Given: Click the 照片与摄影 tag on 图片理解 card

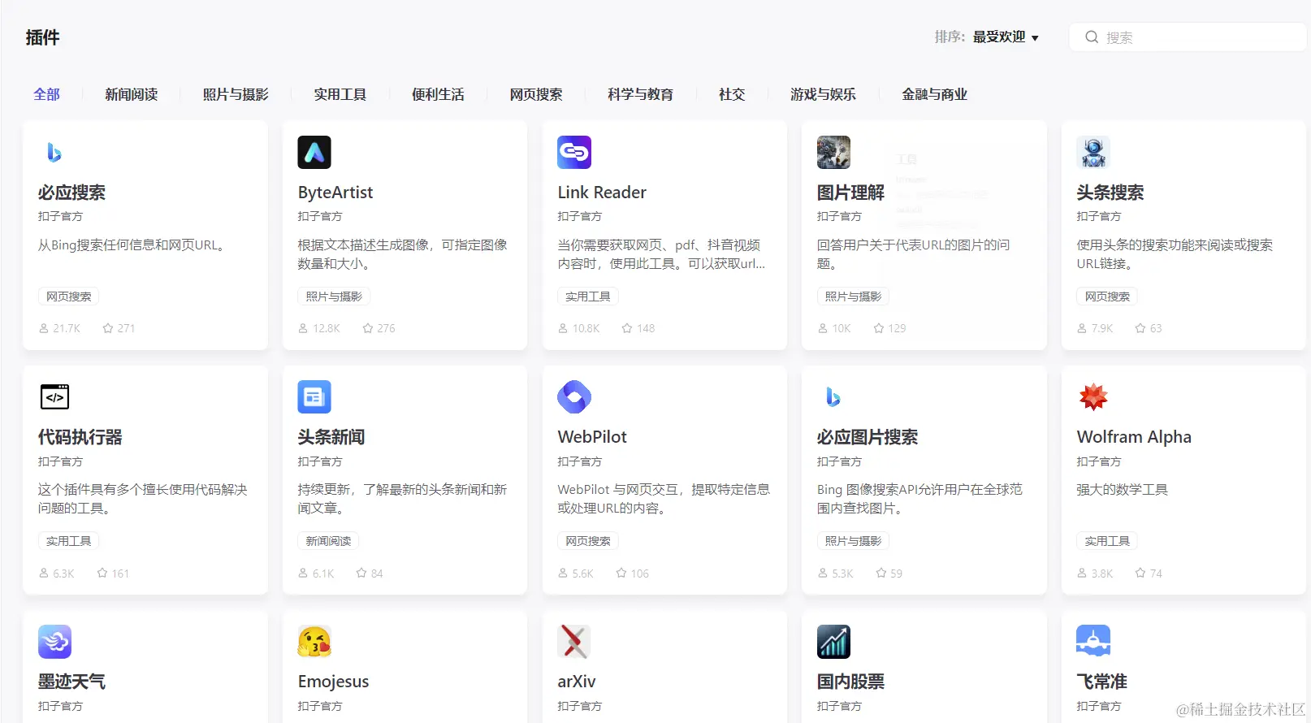Looking at the screenshot, I should point(853,297).
